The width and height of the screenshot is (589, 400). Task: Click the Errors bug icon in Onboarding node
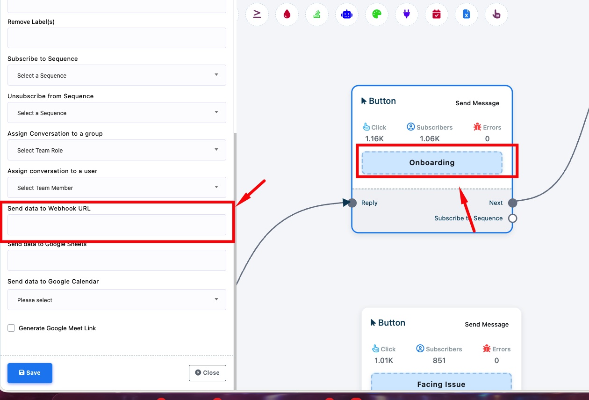[477, 127]
